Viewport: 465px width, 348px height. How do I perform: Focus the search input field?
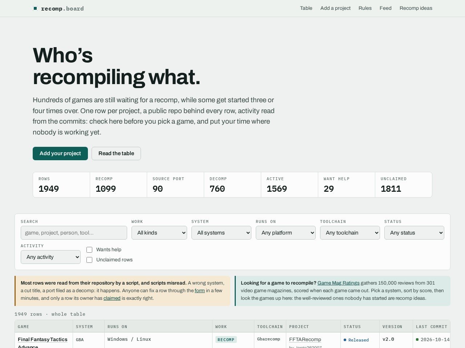(74, 233)
